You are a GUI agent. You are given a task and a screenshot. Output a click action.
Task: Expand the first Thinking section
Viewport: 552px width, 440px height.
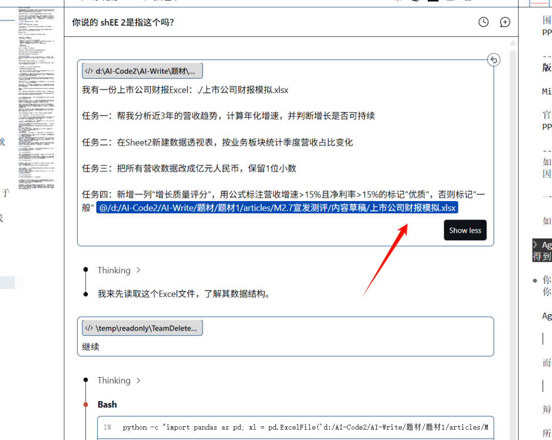coord(119,270)
